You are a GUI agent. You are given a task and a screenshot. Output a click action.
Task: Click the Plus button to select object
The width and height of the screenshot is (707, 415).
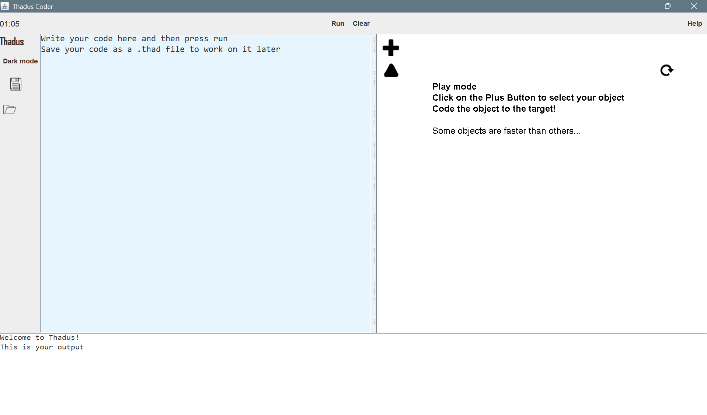(391, 48)
